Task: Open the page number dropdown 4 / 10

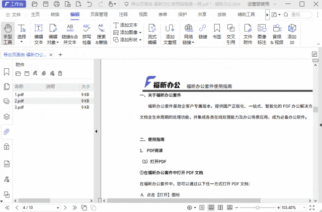Action: coord(58,208)
